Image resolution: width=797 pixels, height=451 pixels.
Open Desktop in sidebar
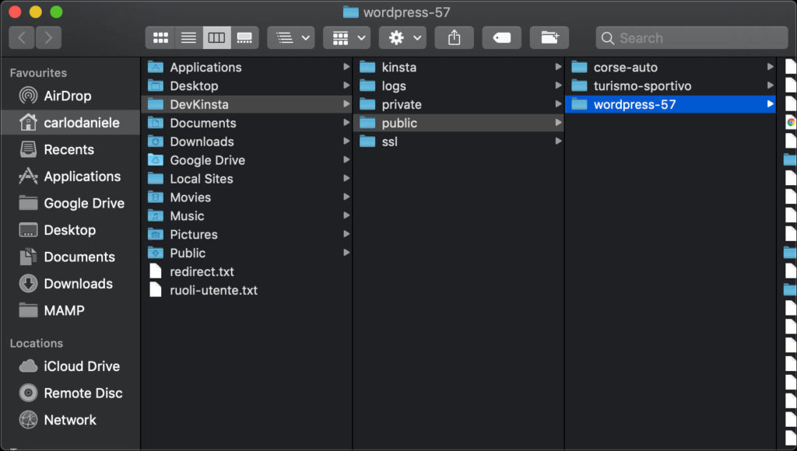(x=70, y=230)
